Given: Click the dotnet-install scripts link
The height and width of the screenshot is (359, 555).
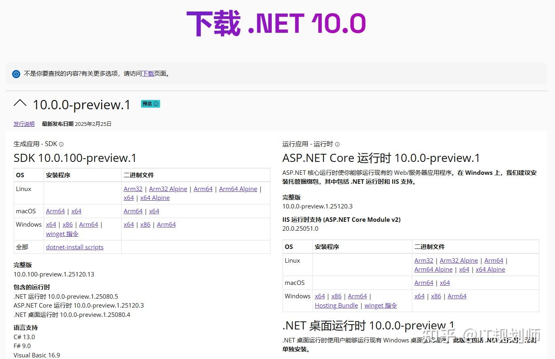Looking at the screenshot, I should 75,247.
